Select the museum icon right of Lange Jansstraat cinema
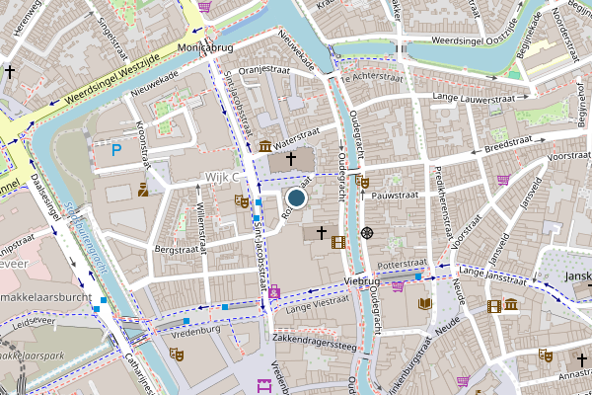The width and height of the screenshot is (592, 395). pos(511,303)
